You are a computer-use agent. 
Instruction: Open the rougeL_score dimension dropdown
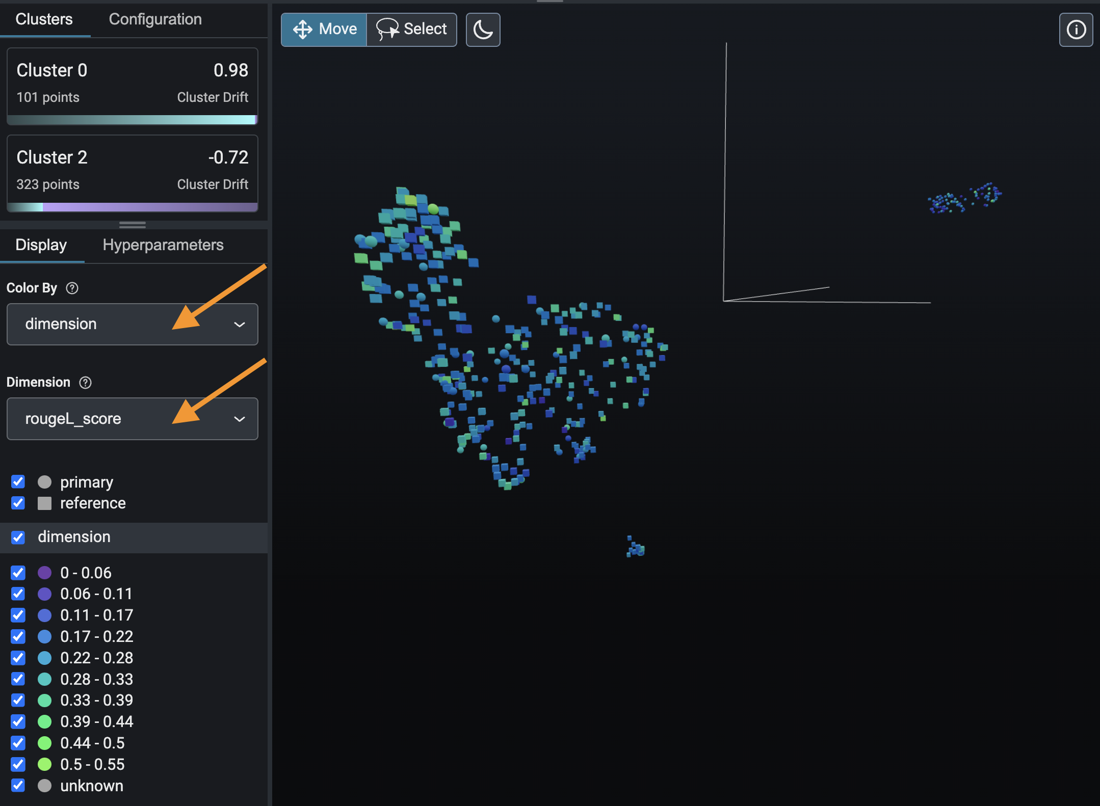[133, 419]
